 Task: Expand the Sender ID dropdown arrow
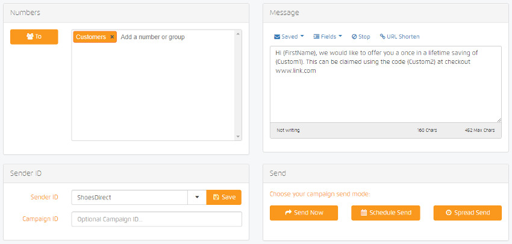pyautogui.click(x=197, y=197)
